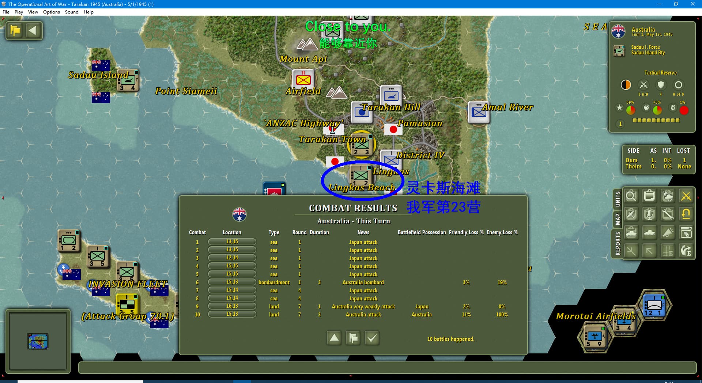Select combat 10 location 15,13 button
Image resolution: width=702 pixels, height=383 pixels.
(x=232, y=314)
